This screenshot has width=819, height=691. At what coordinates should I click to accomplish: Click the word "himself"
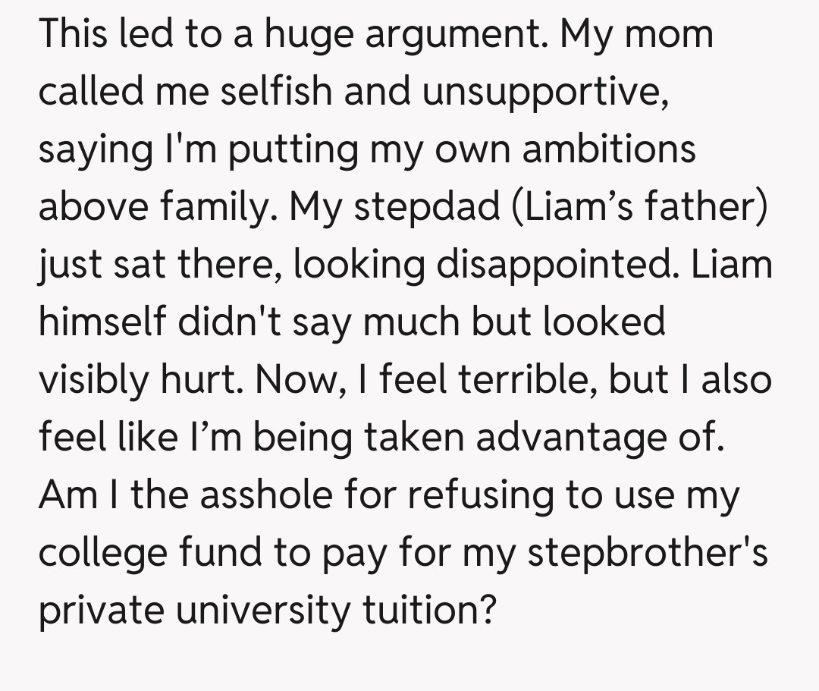[103, 322]
